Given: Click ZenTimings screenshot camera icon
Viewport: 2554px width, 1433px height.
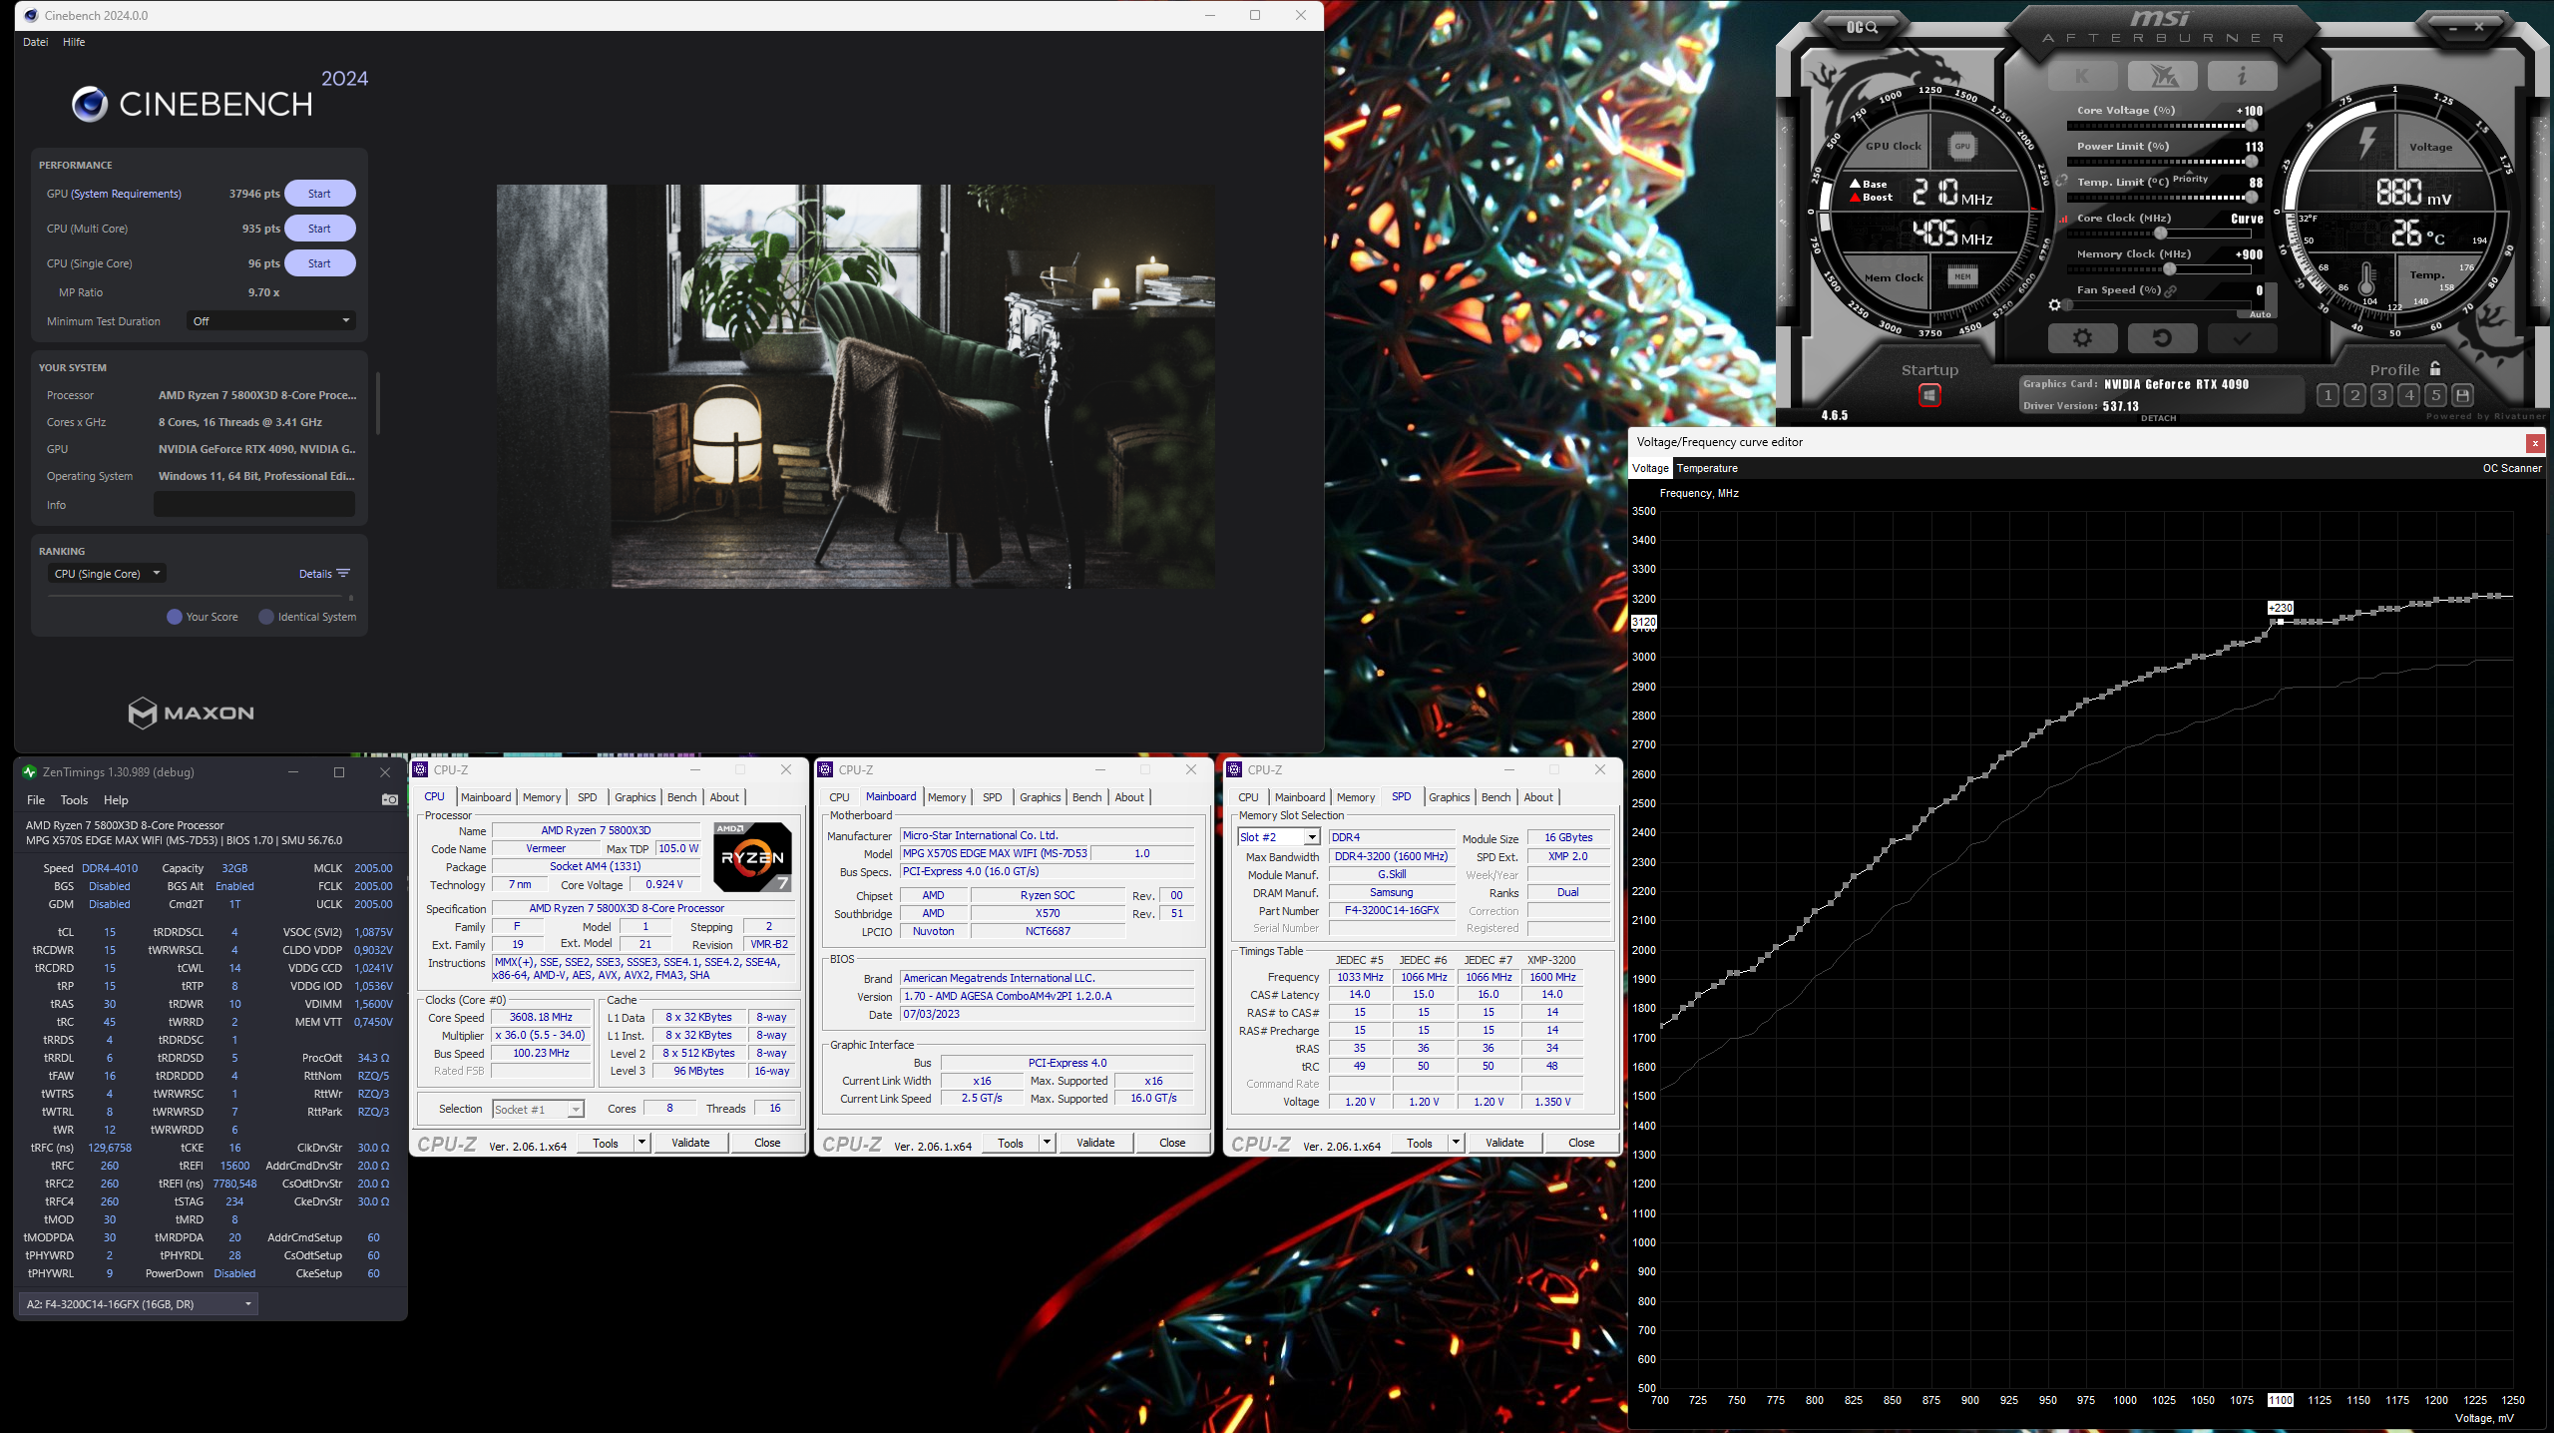Looking at the screenshot, I should [389, 799].
